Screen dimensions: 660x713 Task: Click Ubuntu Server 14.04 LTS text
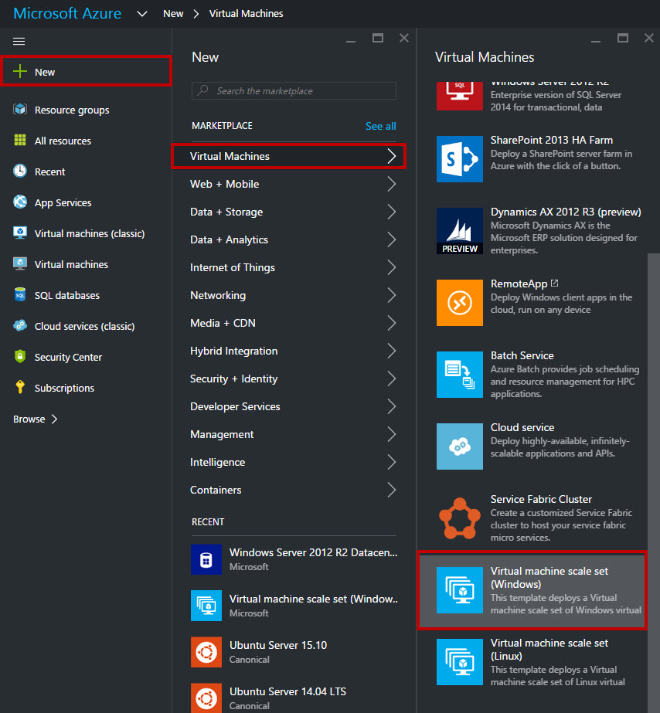pos(288,691)
